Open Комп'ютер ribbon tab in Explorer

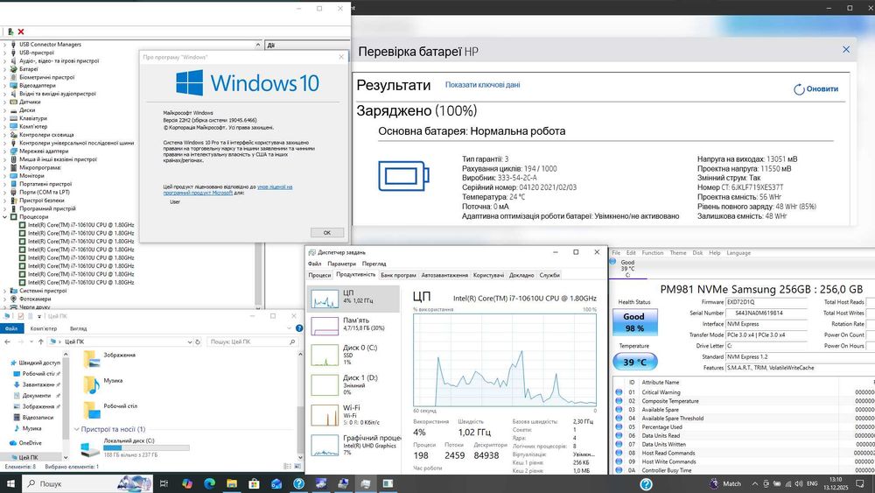pos(44,328)
